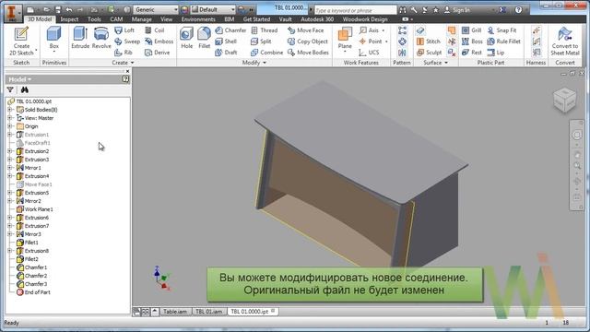Switch to Table.iam document tab
The width and height of the screenshot is (590, 332).
175,312
